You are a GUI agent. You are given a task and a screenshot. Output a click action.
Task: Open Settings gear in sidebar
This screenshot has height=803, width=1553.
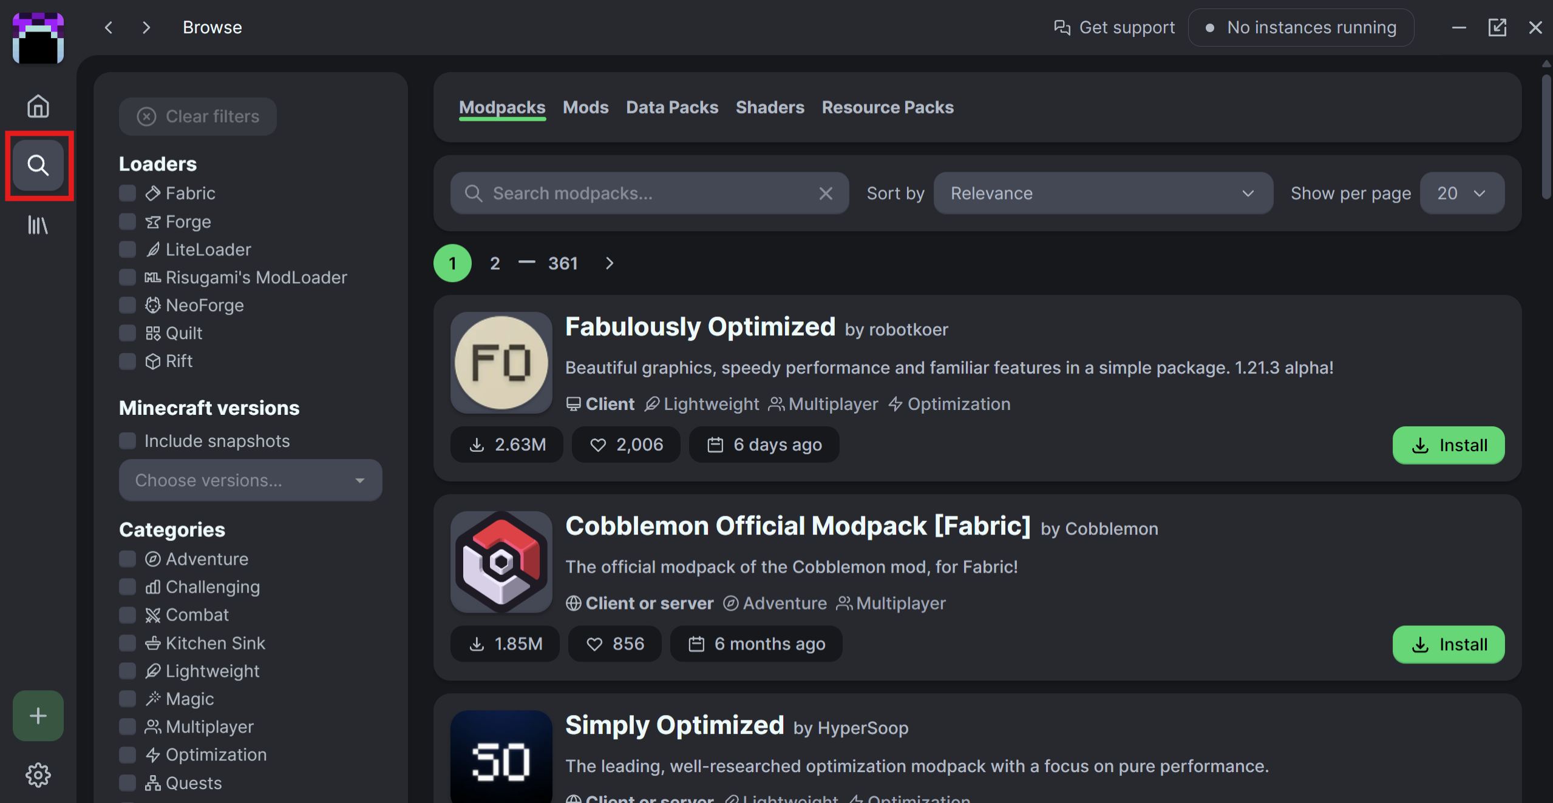pyautogui.click(x=38, y=774)
